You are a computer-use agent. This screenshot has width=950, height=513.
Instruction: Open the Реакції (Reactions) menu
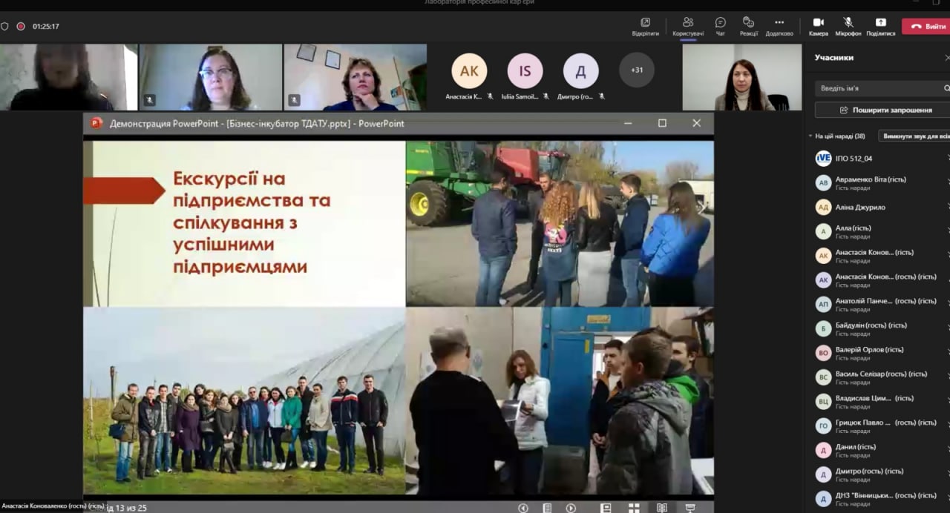tap(748, 26)
